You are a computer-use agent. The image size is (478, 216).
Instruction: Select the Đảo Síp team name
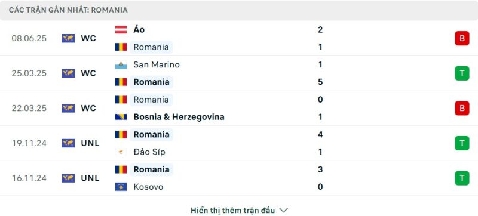click(149, 152)
